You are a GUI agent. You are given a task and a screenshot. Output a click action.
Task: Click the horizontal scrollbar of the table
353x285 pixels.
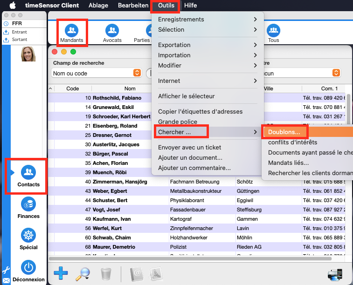190,258
